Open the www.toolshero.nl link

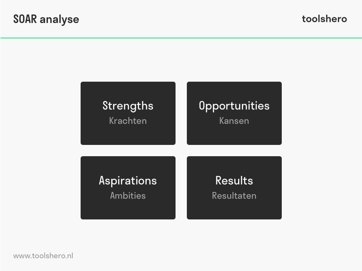tap(43, 256)
